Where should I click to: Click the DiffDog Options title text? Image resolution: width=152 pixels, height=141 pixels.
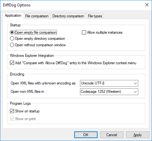point(17,5)
